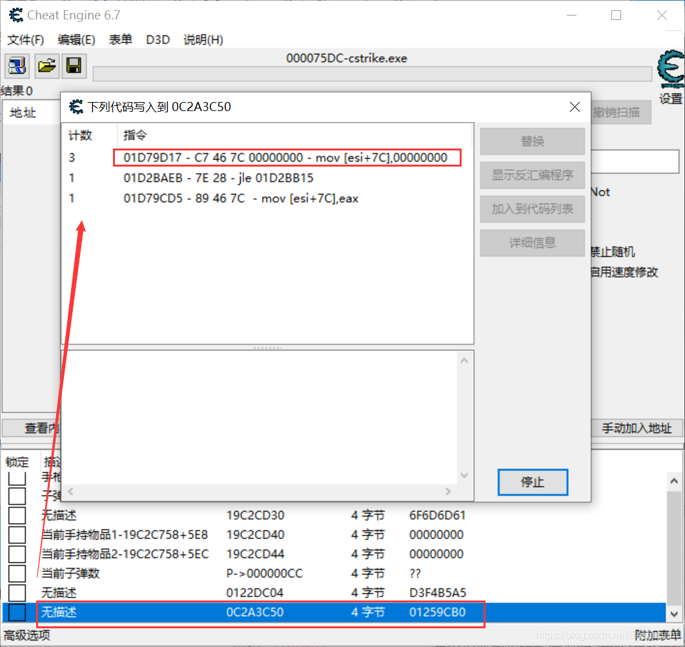Toggle lock checkbox for 19C2CD30 row

[x=17, y=515]
